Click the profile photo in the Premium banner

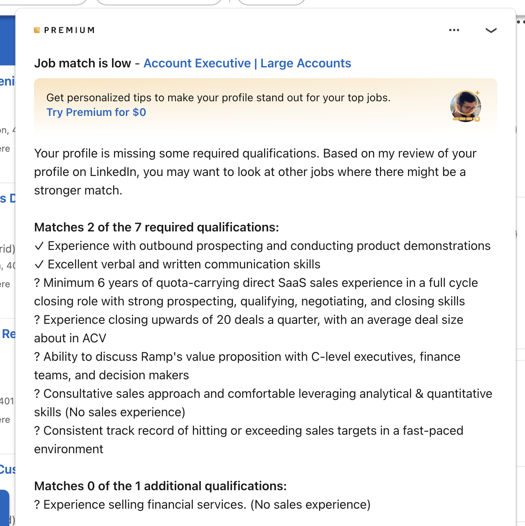click(x=465, y=106)
